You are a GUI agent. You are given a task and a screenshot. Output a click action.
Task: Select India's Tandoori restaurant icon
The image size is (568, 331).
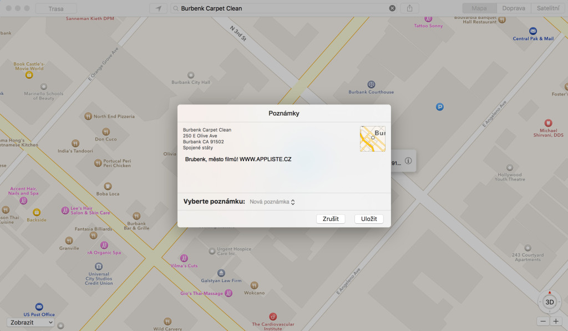[75, 144]
